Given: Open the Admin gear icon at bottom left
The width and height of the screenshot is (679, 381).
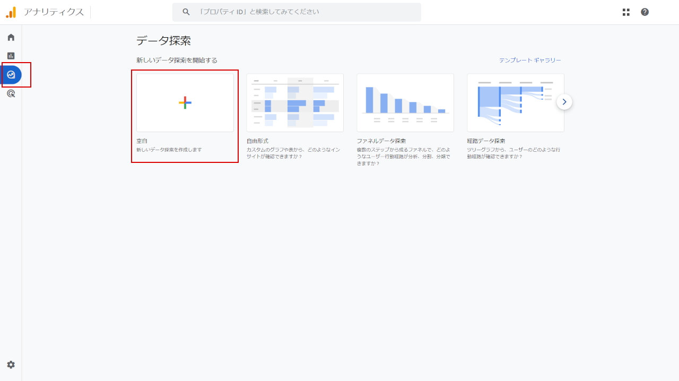Looking at the screenshot, I should [x=11, y=365].
